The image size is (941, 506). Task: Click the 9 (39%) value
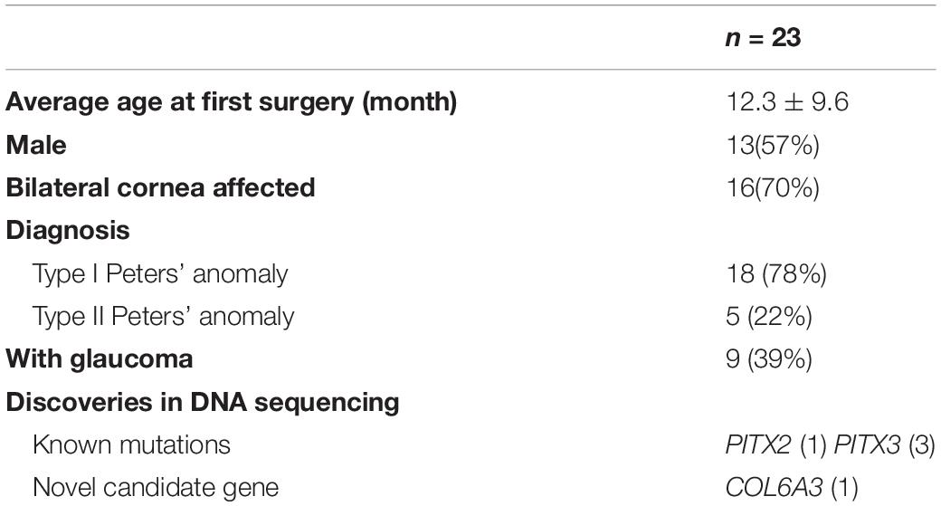769,359
